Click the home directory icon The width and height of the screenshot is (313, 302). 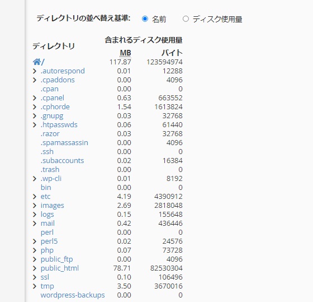pyautogui.click(x=37, y=62)
